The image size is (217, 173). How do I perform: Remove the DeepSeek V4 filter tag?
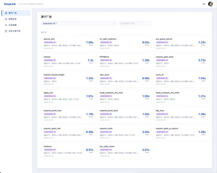(x=56, y=23)
